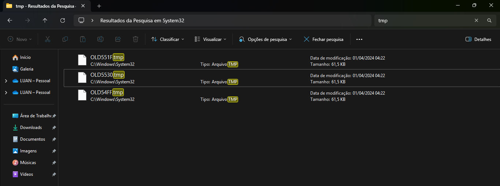
Task: Click Tamanho 61,5 KB on OLD54FF row
Action: tap(327, 99)
